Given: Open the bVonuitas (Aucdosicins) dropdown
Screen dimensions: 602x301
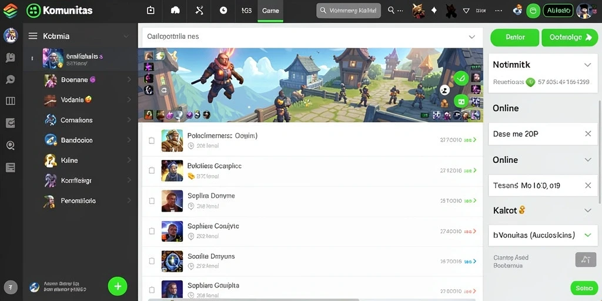Looking at the screenshot, I should [x=543, y=235].
